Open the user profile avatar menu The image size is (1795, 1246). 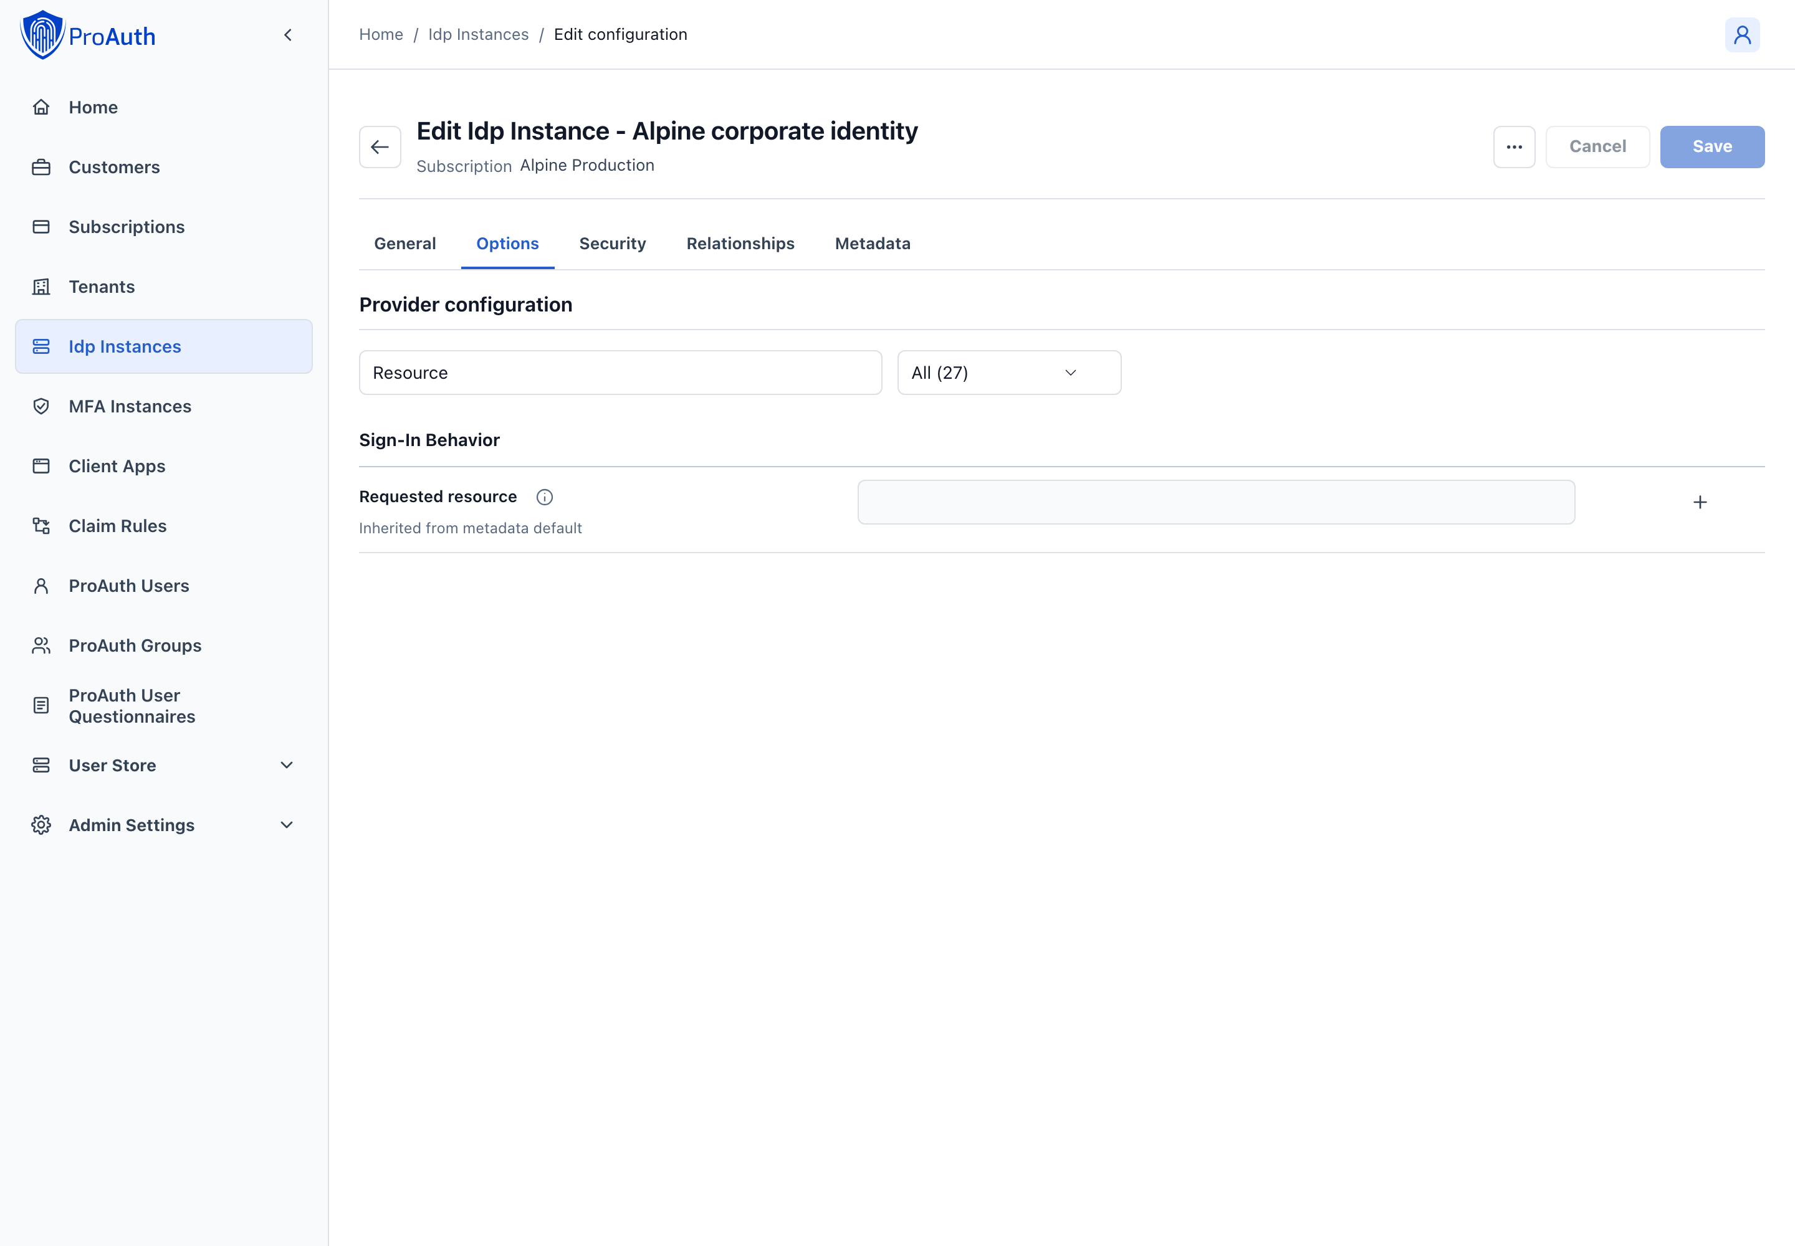[1742, 35]
